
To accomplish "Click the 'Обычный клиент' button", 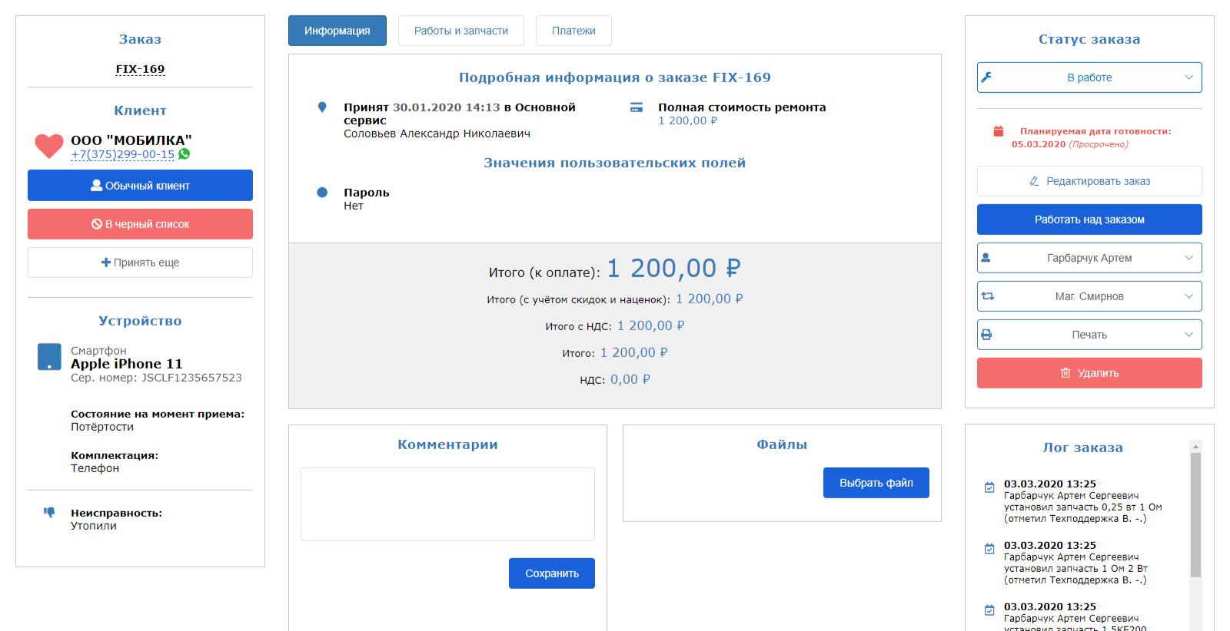I will 140,186.
